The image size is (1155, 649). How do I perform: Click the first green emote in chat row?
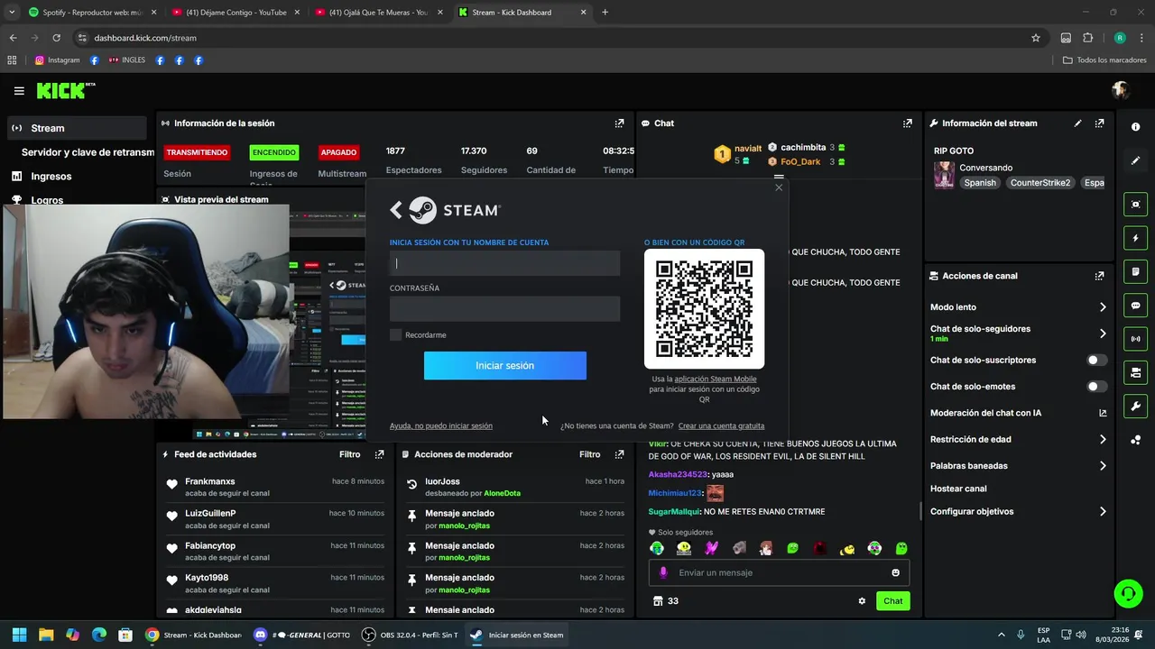pyautogui.click(x=657, y=548)
